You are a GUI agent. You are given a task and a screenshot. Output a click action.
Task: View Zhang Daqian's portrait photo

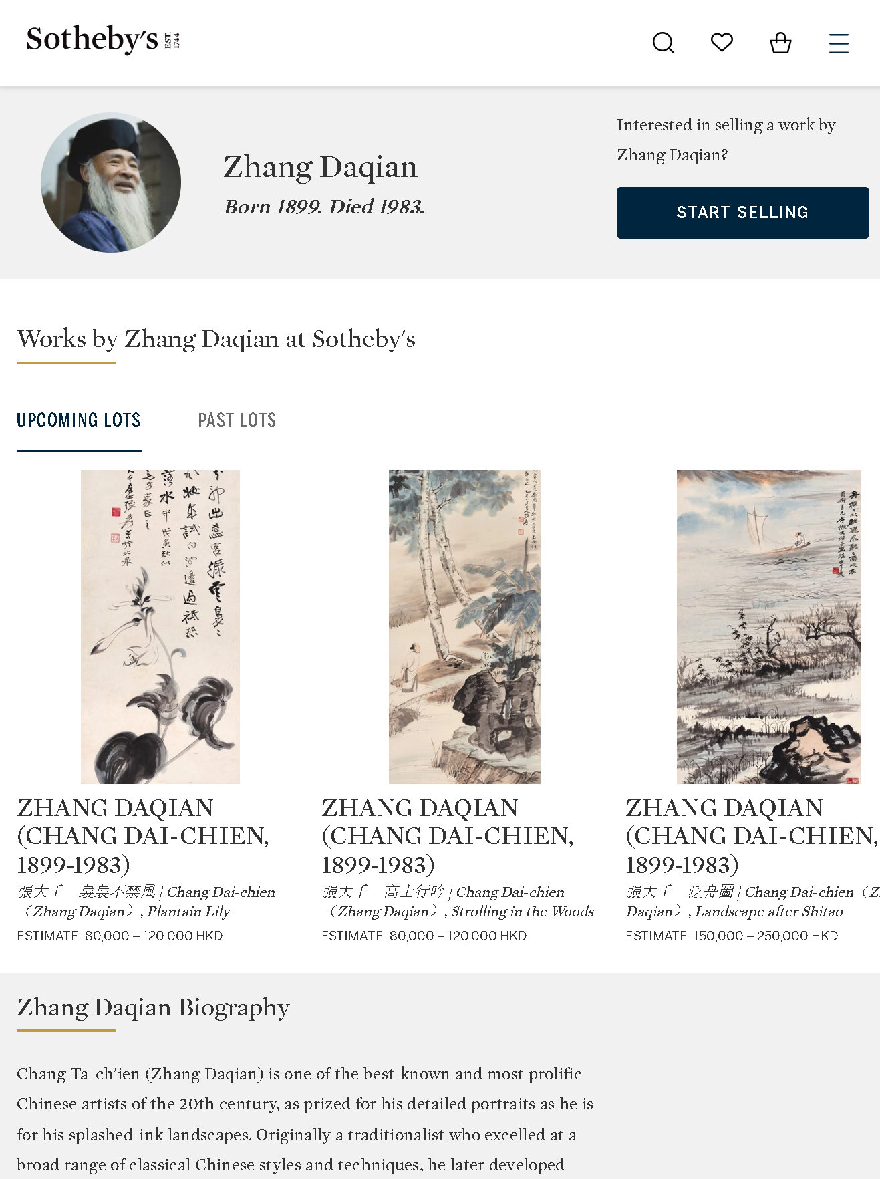click(x=111, y=182)
